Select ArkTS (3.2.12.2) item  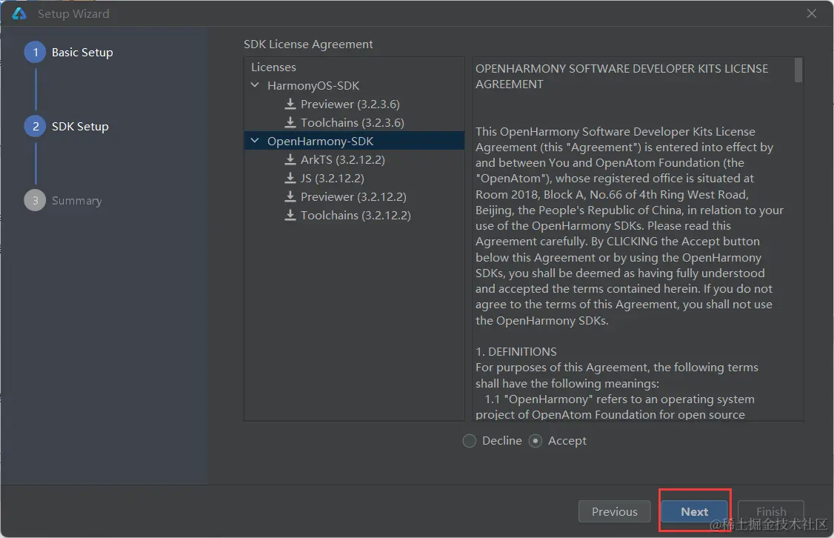[x=342, y=159]
